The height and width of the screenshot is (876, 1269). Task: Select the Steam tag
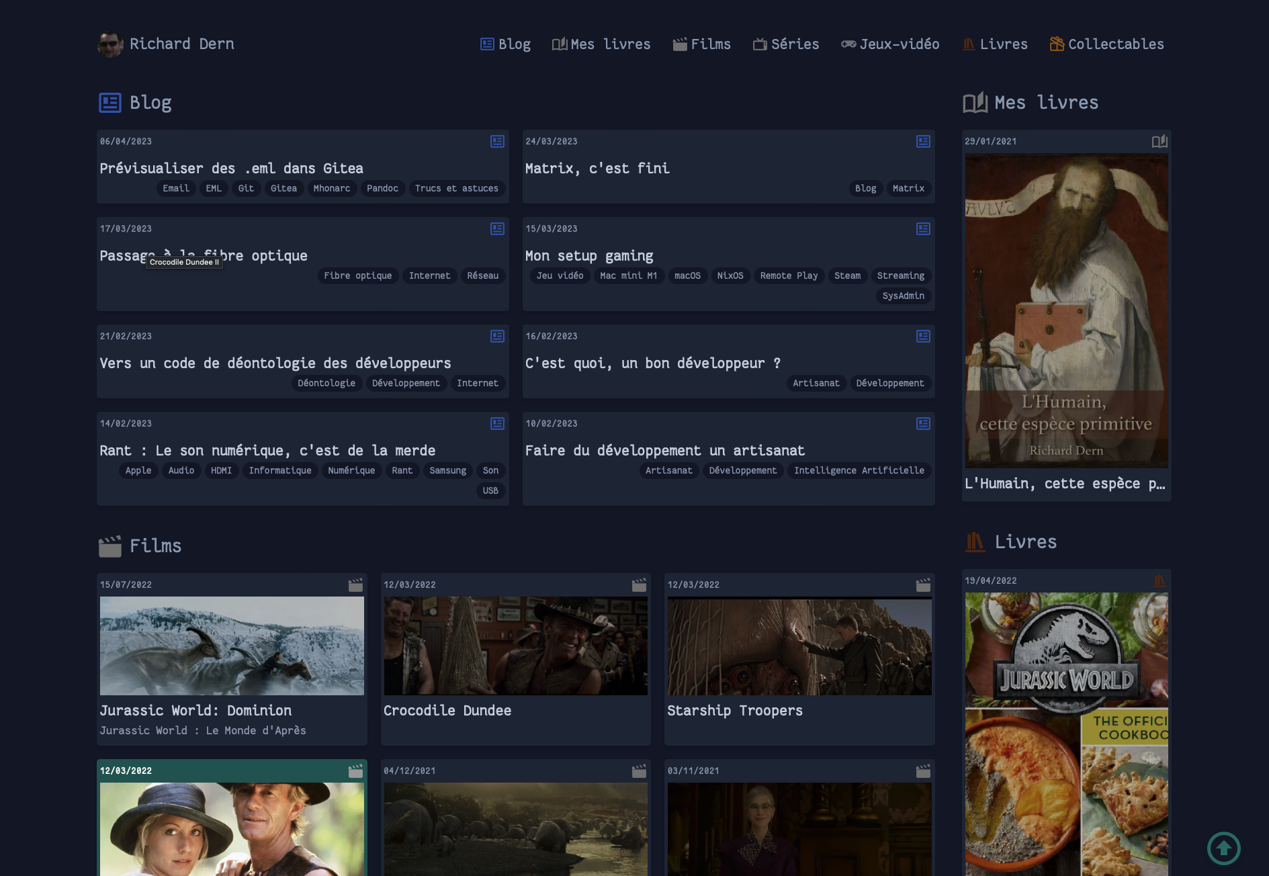click(x=847, y=276)
